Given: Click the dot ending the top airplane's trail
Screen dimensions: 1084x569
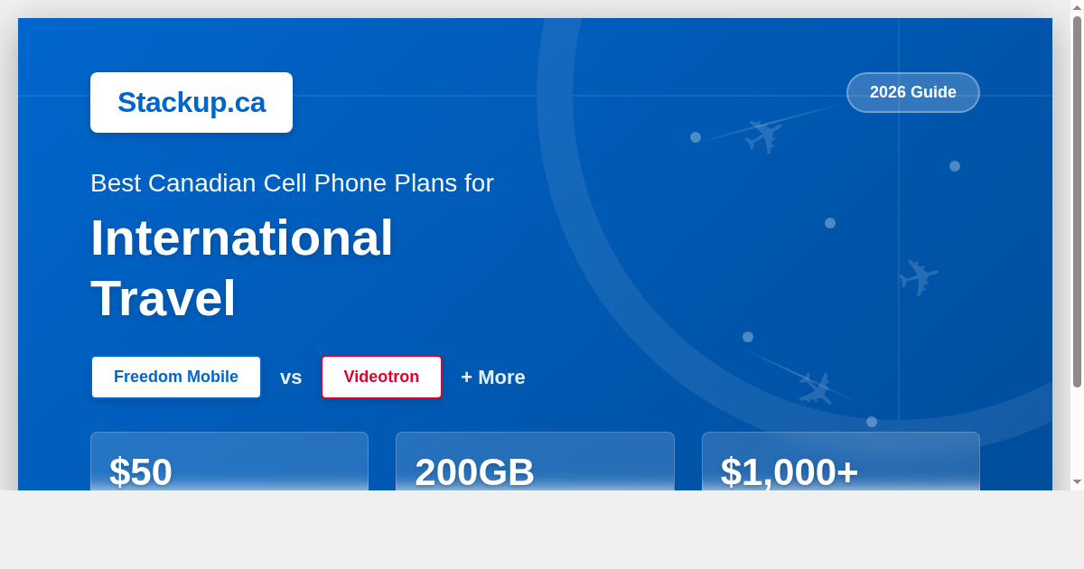Looking at the screenshot, I should pyautogui.click(x=696, y=137).
